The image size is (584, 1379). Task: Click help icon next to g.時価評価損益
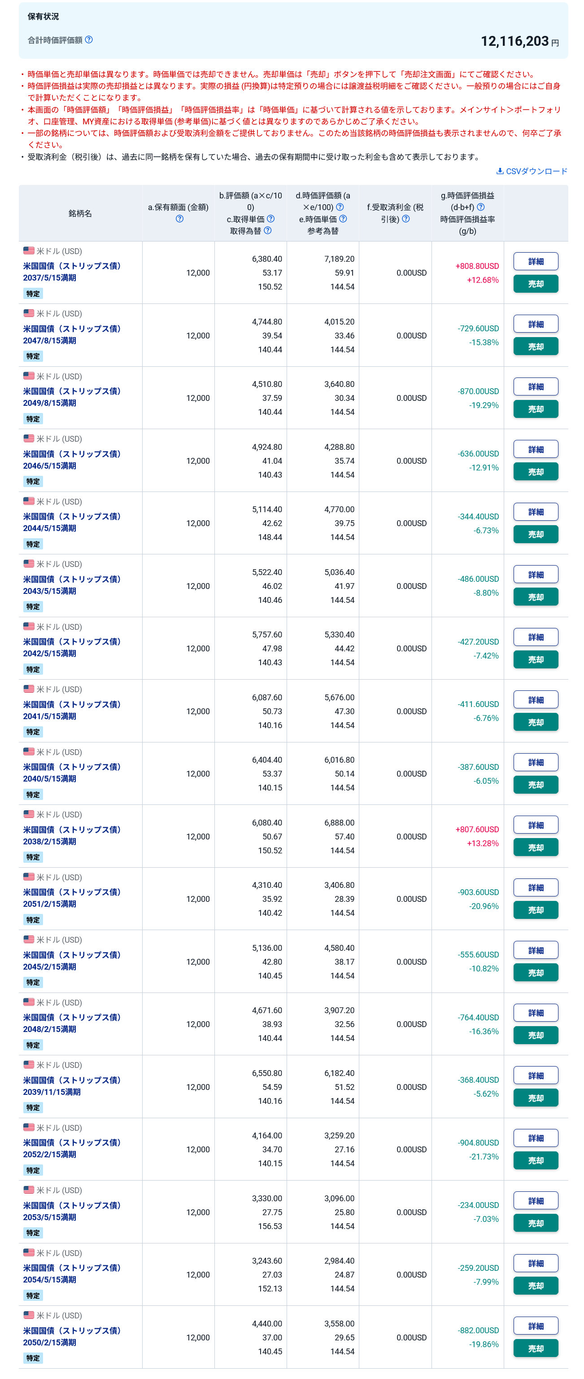(481, 206)
